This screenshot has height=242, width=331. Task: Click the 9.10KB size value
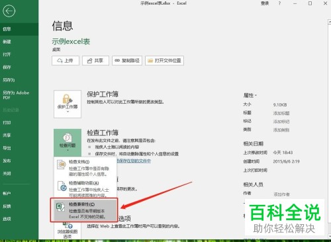280,105
